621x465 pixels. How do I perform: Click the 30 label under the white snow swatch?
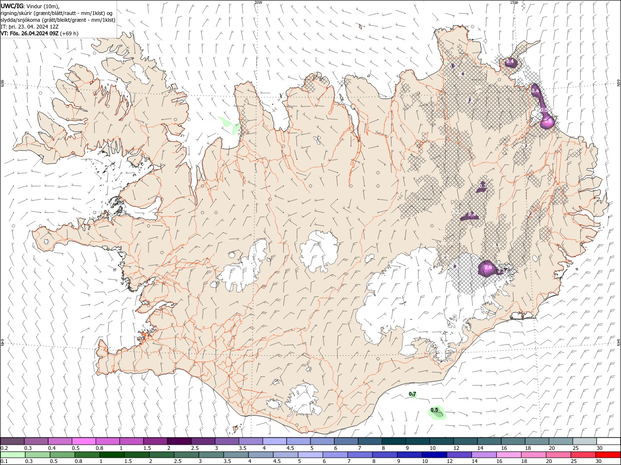[600, 448]
